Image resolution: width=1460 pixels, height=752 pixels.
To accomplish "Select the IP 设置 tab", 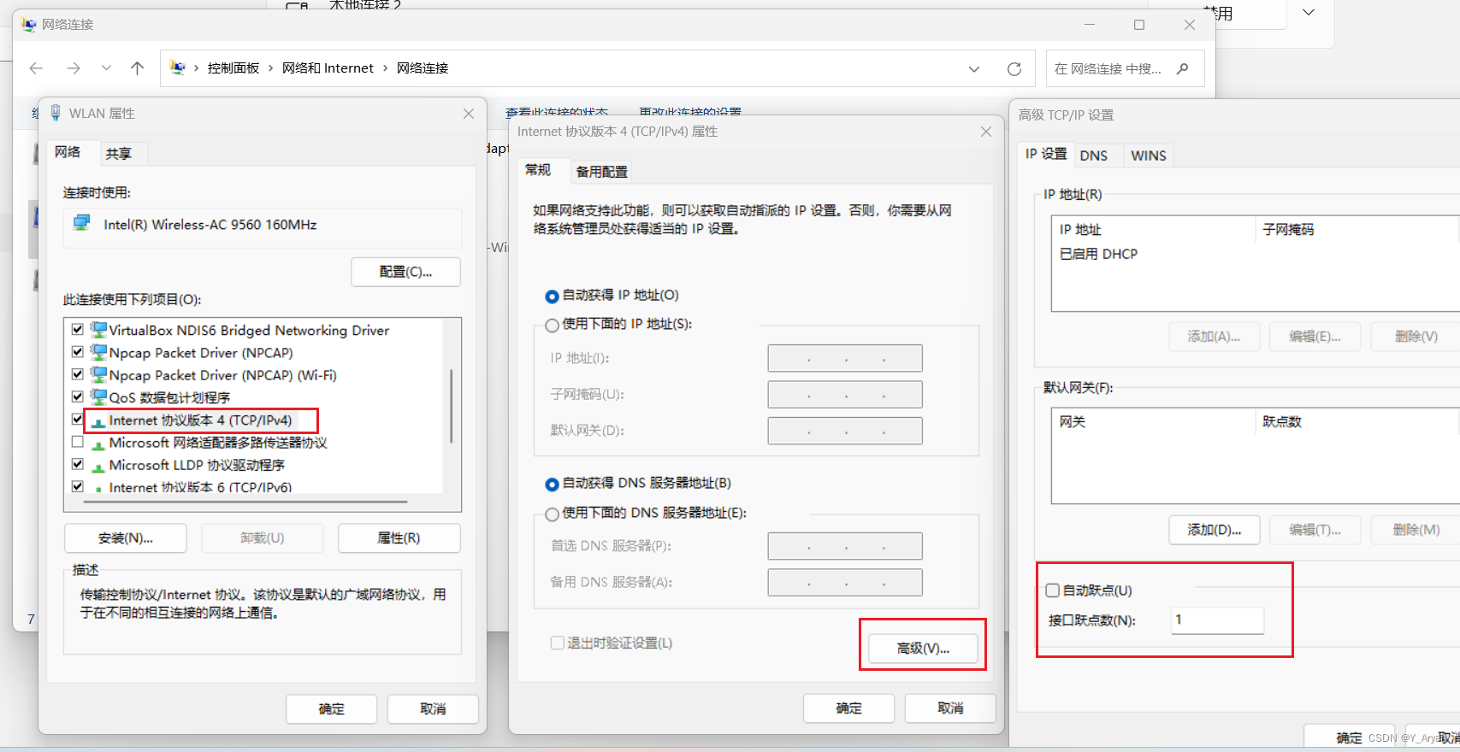I will point(1046,154).
